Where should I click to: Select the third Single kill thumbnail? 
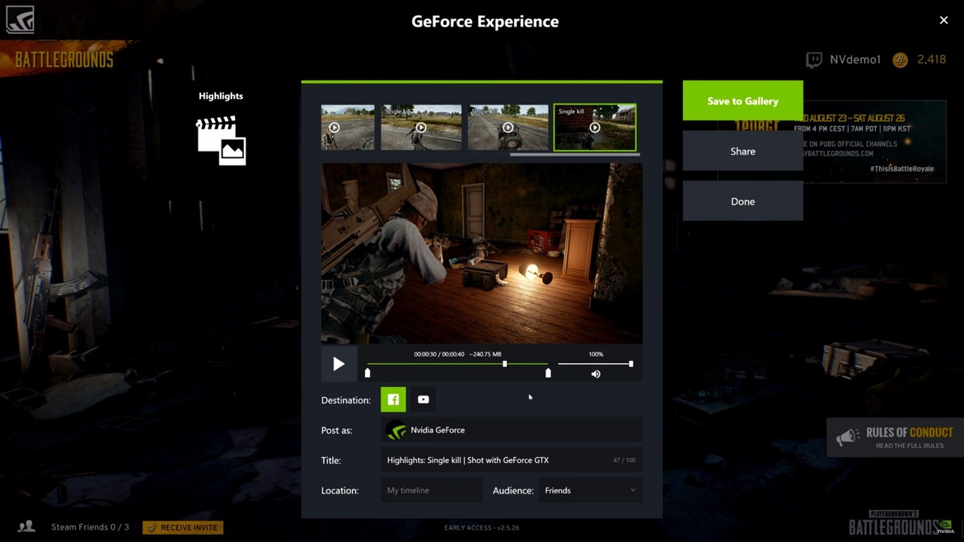508,127
